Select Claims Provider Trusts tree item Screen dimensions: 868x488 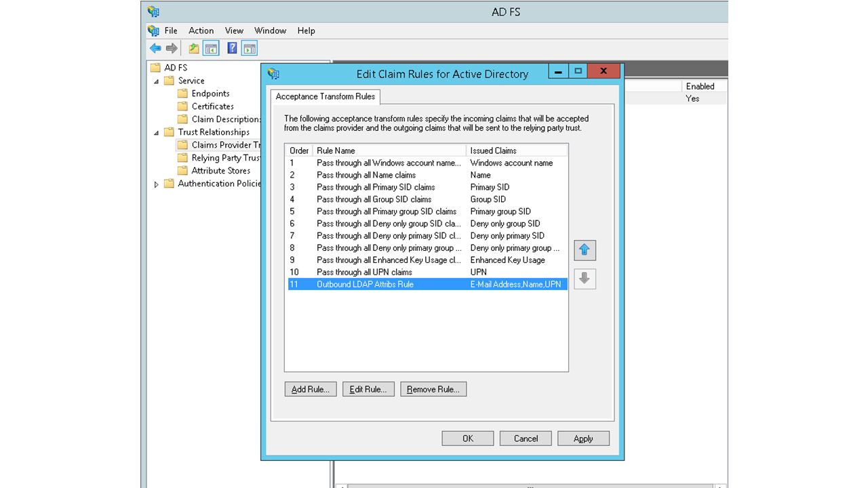click(x=226, y=145)
